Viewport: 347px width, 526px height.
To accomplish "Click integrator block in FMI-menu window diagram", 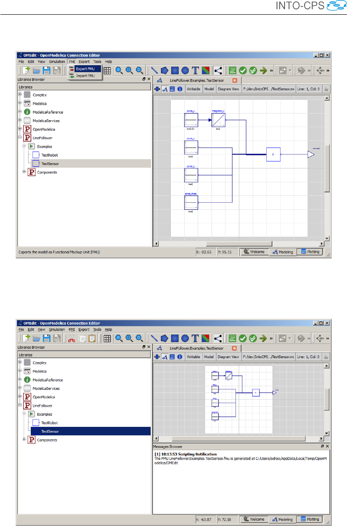I will pos(219,120).
